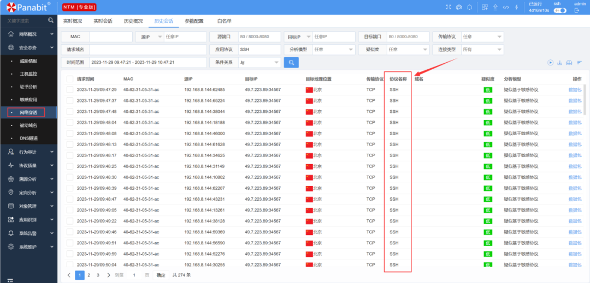
Task: Click the 确定 page jump button
Action: [x=161, y=275]
